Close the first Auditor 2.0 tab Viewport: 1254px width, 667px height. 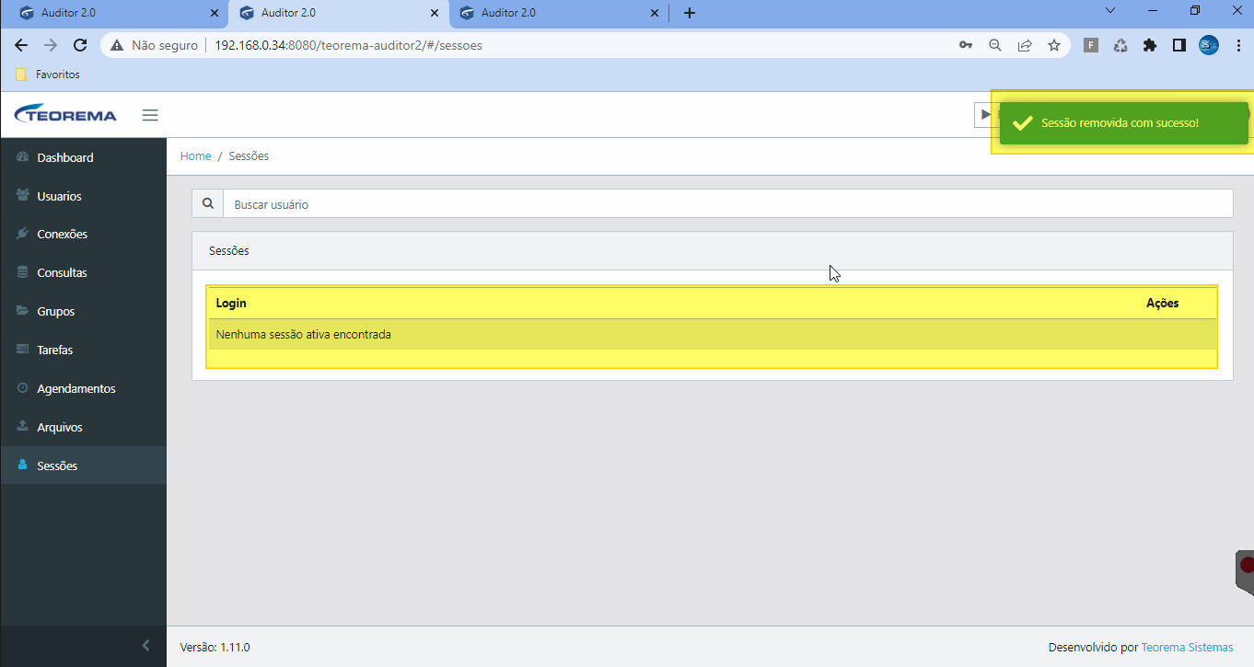215,14
